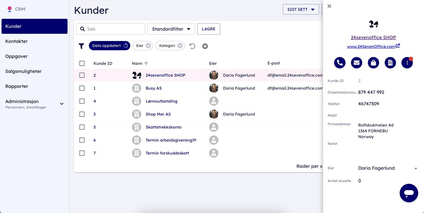Open the www.24SevenOffice.com link
The width and height of the screenshot is (424, 213).
click(x=371, y=46)
